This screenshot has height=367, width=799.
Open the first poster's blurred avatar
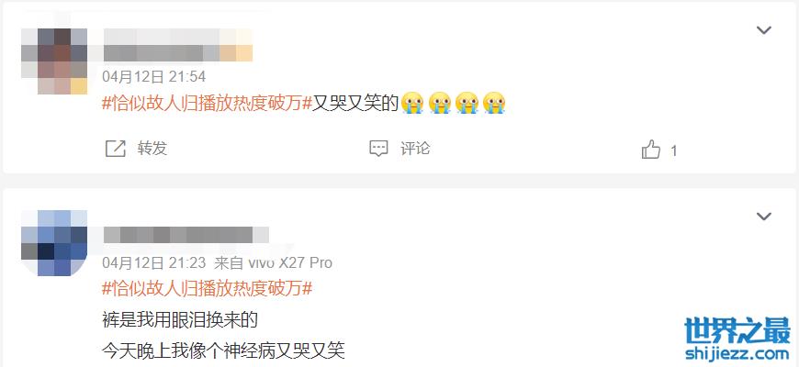[x=54, y=61]
